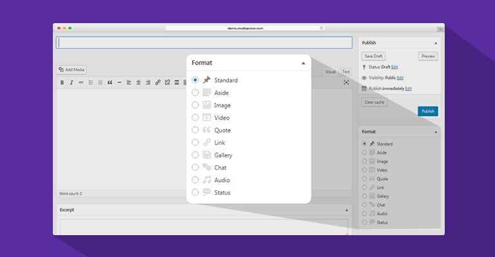
Task: Edit the Visibility: Public setting
Action: click(x=400, y=78)
